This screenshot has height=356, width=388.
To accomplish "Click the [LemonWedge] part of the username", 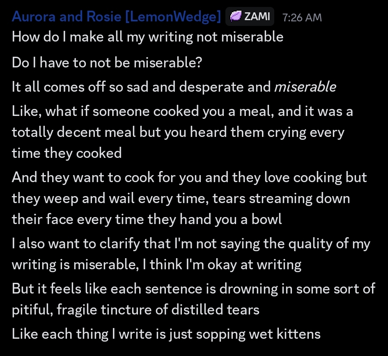I will [172, 17].
